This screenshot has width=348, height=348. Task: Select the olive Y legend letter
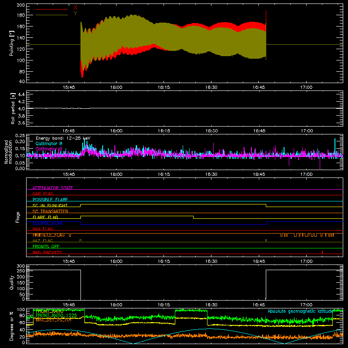75,13
